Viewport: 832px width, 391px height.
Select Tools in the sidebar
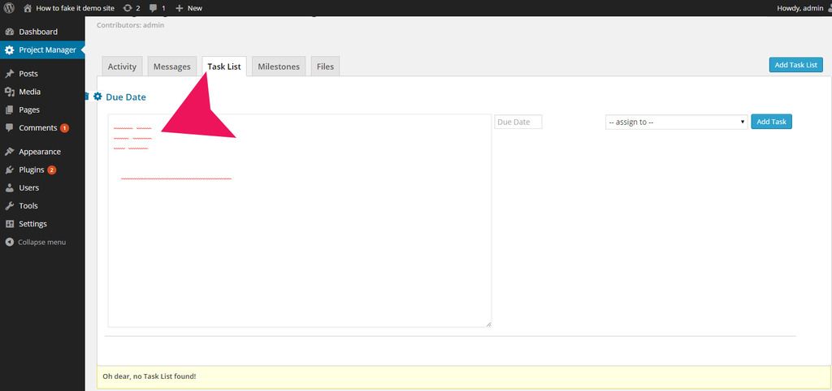(28, 205)
